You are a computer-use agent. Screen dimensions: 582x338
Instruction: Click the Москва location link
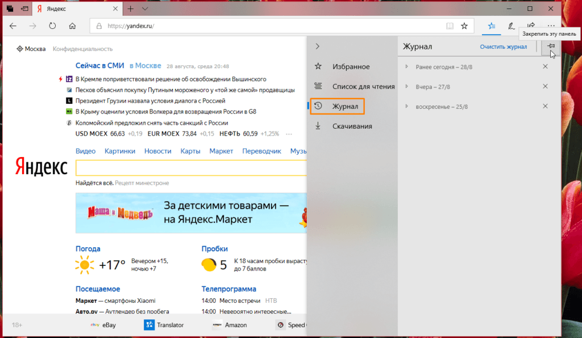(x=31, y=49)
